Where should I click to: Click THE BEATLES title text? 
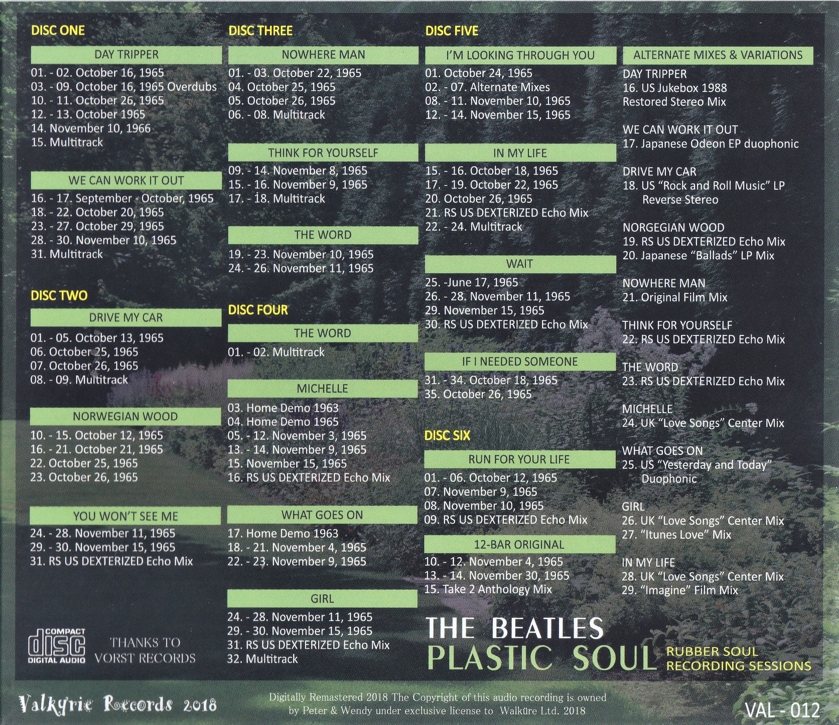pyautogui.click(x=514, y=628)
